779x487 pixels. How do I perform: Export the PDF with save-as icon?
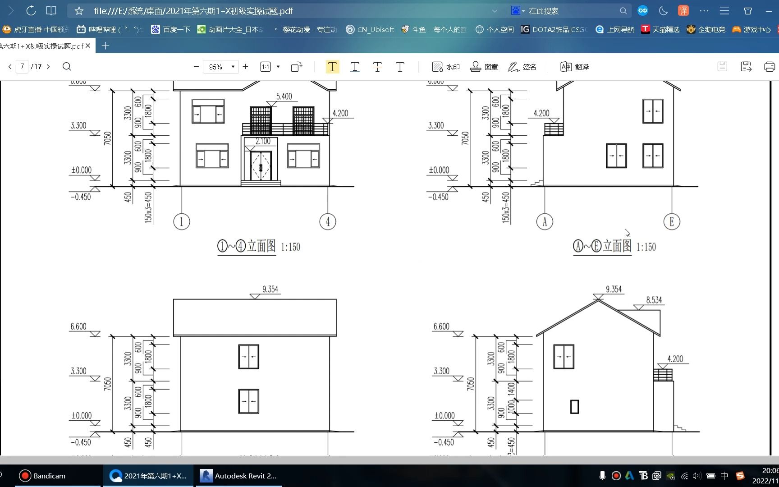(746, 66)
